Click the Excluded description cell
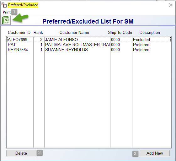The image size is (176, 161). tap(141, 40)
